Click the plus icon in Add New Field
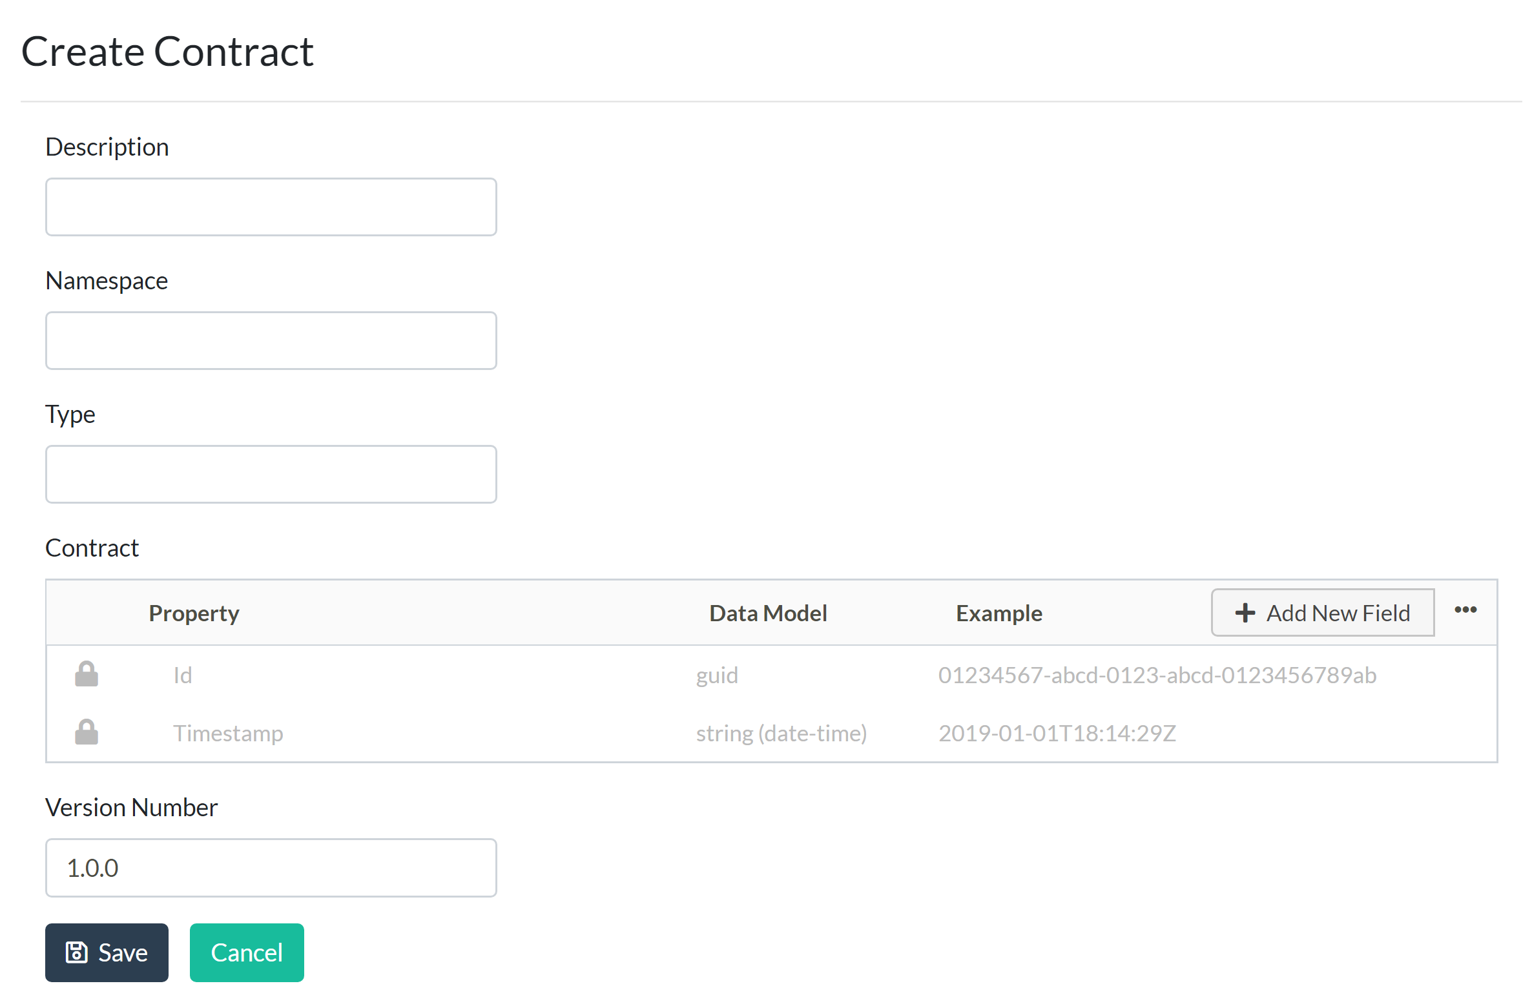Viewport: 1532px width, 997px height. point(1244,612)
